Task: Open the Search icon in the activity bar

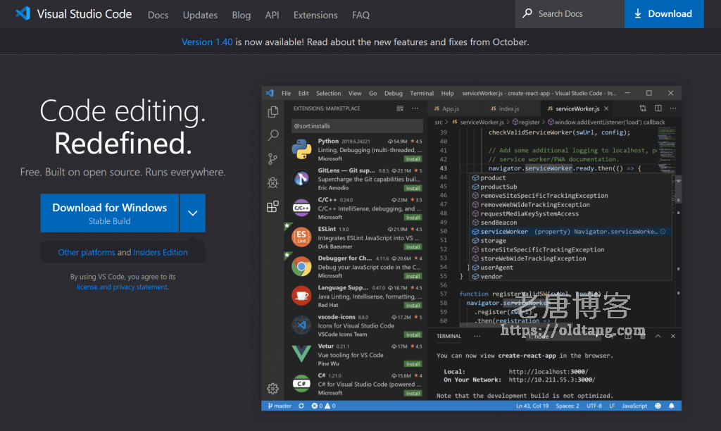Action: click(x=273, y=135)
